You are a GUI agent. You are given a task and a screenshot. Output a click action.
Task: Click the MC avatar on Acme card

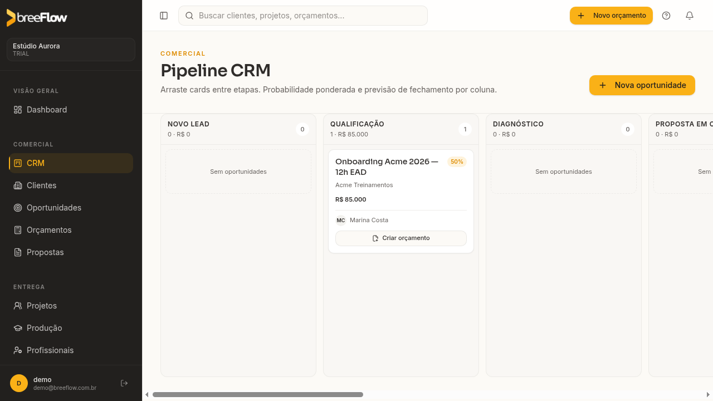(x=341, y=220)
